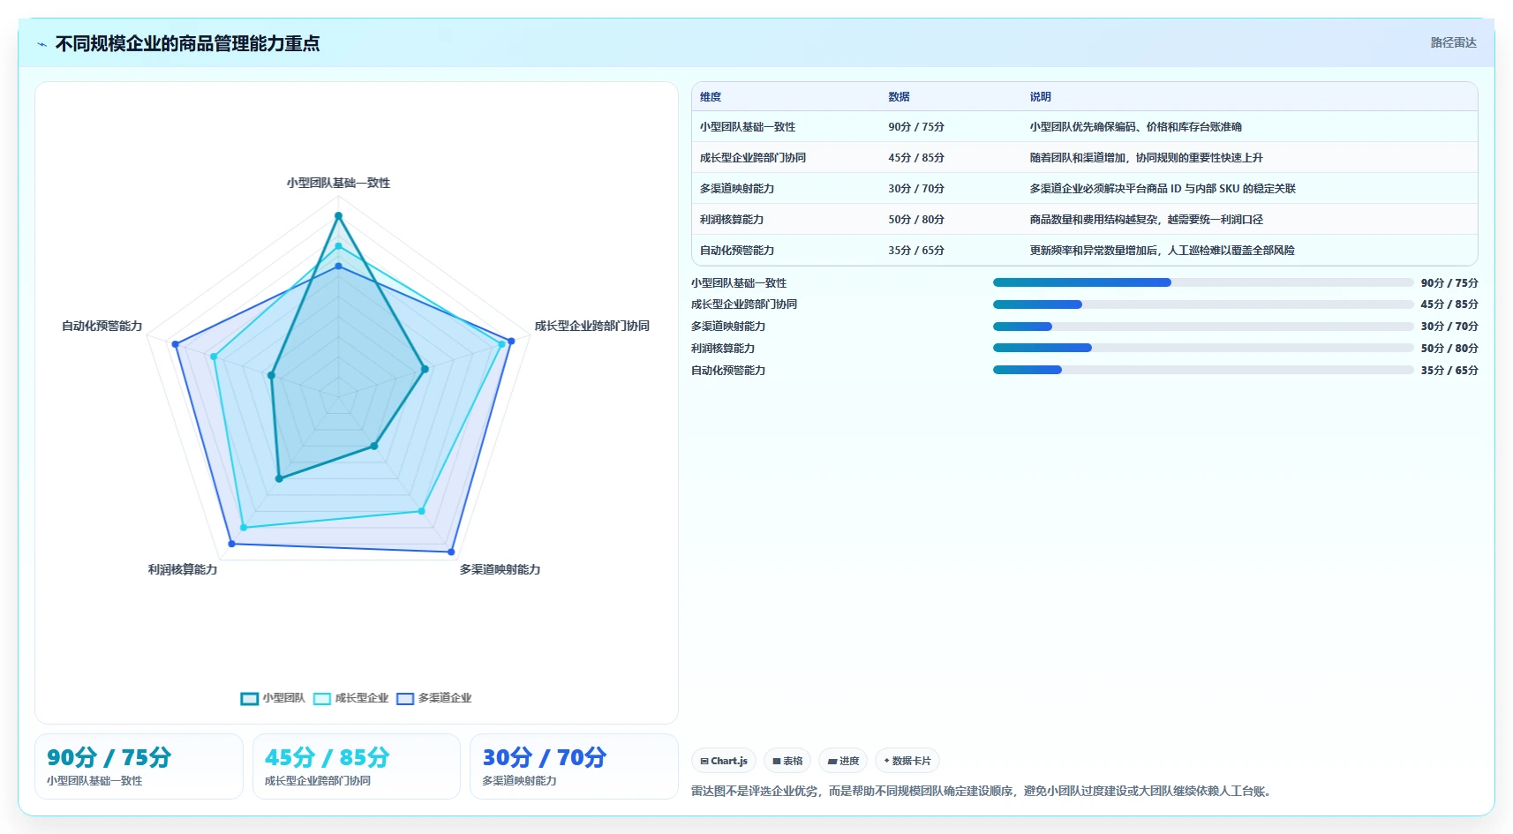Click the footer note starting 雷达图不是评选企业优劣
This screenshot has height=834, width=1513.
[x=983, y=791]
